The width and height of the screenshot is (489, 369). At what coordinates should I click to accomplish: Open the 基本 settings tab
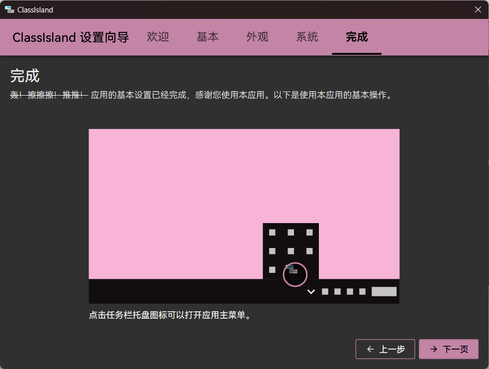tap(207, 37)
